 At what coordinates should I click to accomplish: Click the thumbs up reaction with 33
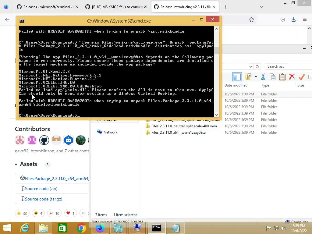(22, 213)
